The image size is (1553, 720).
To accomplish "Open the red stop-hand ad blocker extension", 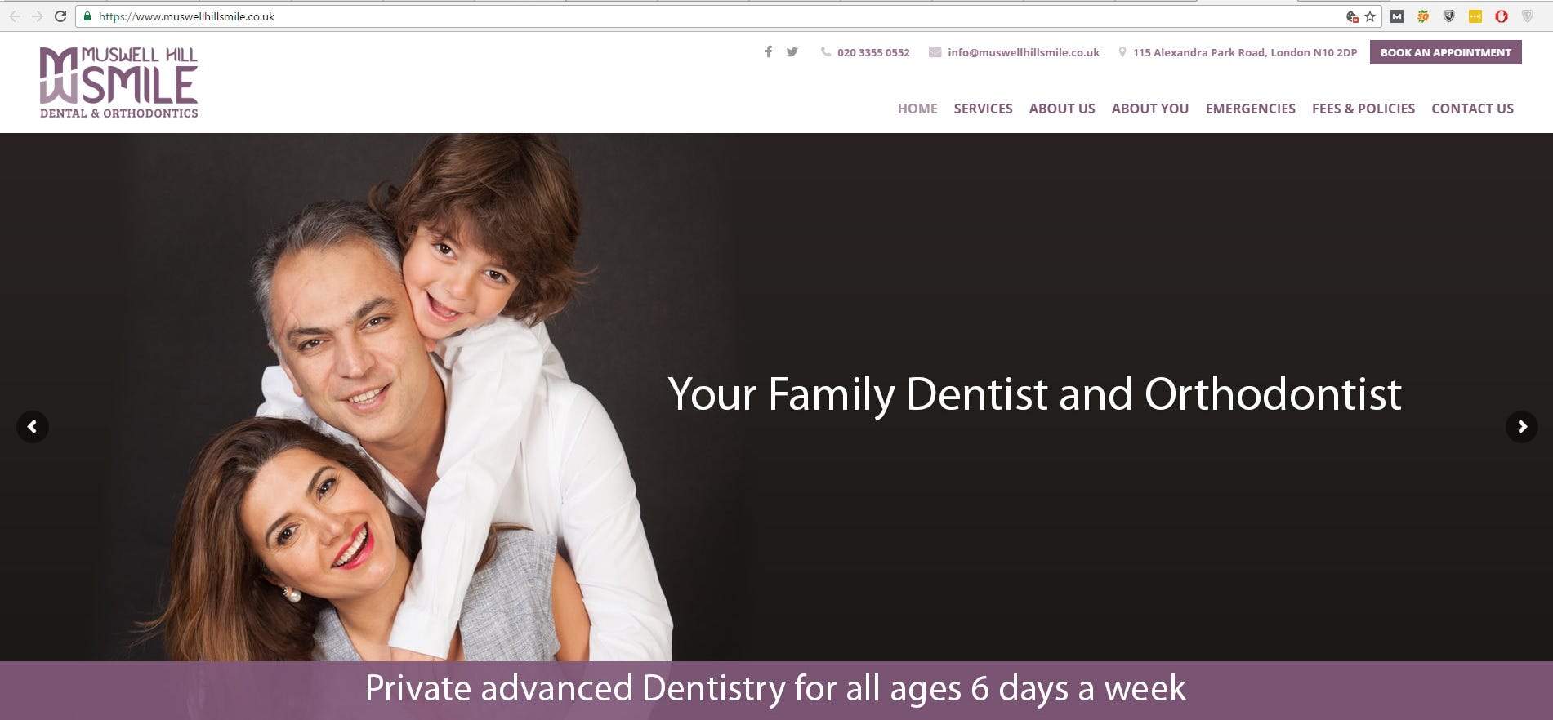I will [x=1502, y=16].
